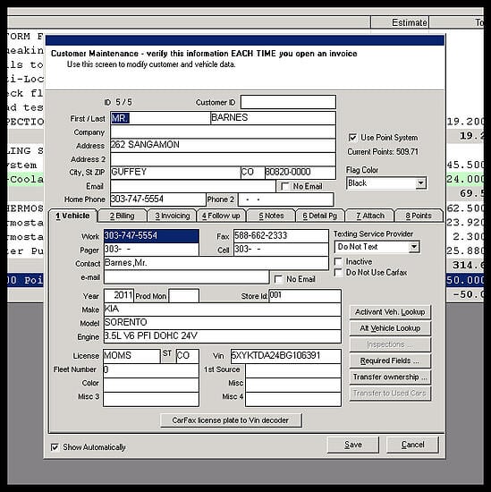Click the license state field CO
This screenshot has width=491, height=492.
(187, 356)
